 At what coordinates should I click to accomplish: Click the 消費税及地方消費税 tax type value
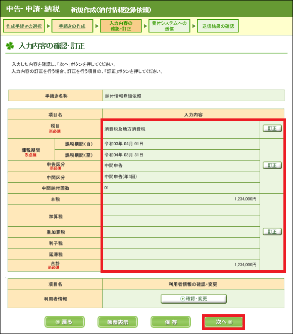click(x=125, y=129)
